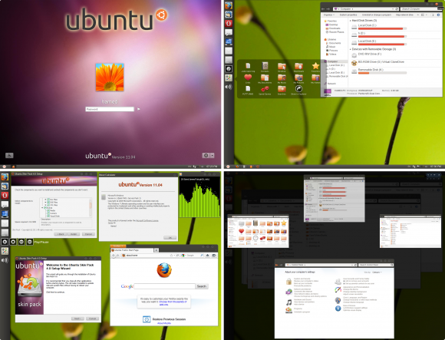The height and width of the screenshot is (340, 445).
Task: Open the mail envelope in dock beside stack popup
Action: 229,51
